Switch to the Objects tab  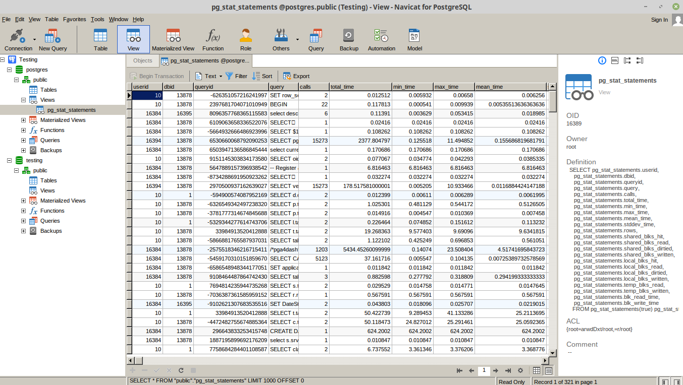click(142, 60)
